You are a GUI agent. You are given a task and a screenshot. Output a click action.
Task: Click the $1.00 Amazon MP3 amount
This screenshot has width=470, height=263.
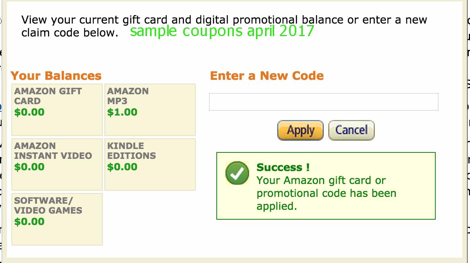[x=122, y=112]
